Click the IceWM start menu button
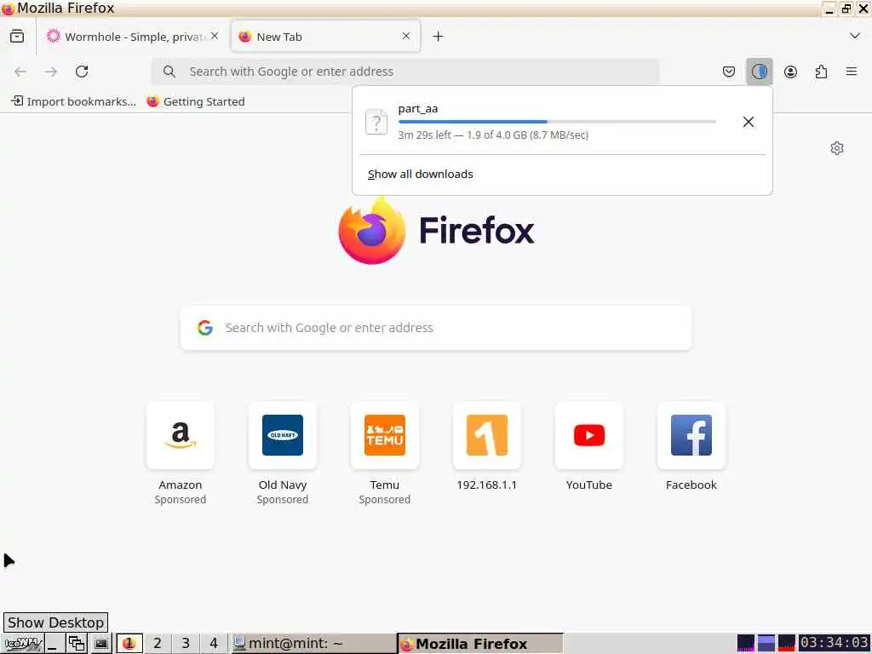872x654 pixels. point(23,644)
